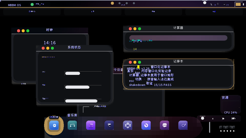246x138 pixels.
Task: Click the green status dot beside MBBM OS
Action: pyautogui.click(x=32, y=4)
